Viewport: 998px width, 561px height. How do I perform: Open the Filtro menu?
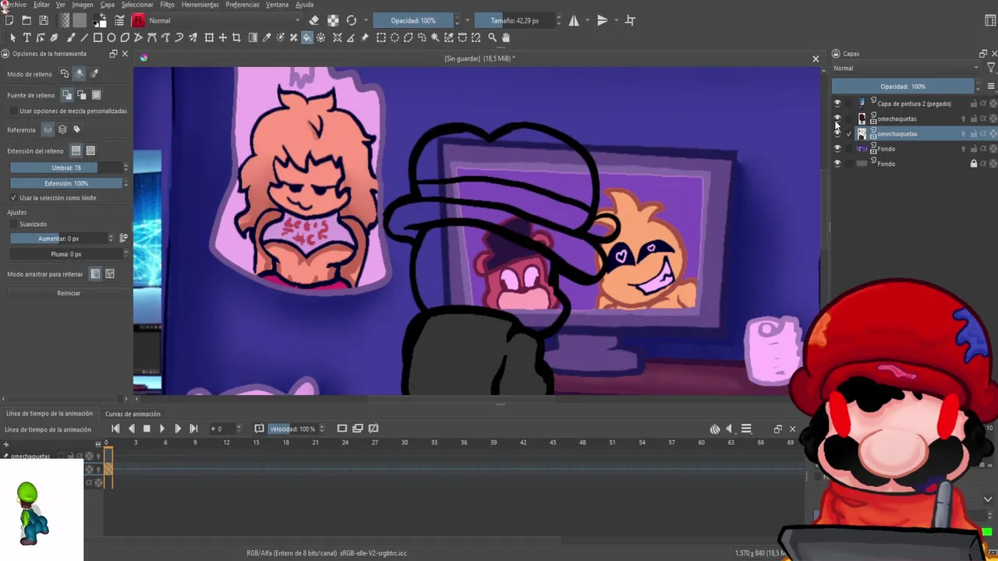168,5
